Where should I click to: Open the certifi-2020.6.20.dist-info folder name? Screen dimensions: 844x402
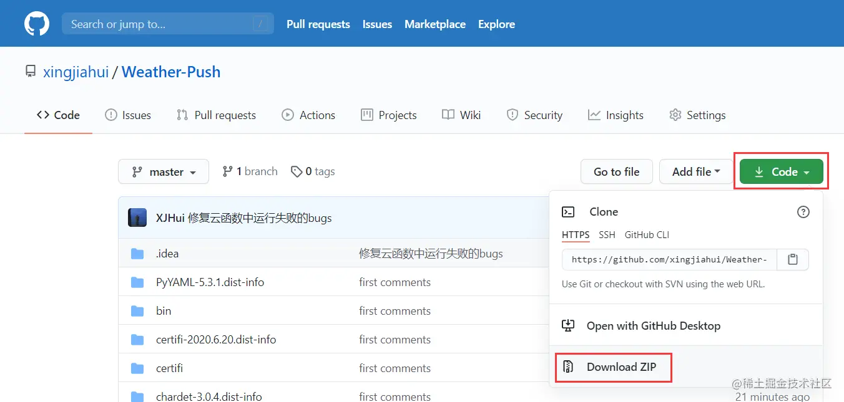click(216, 340)
